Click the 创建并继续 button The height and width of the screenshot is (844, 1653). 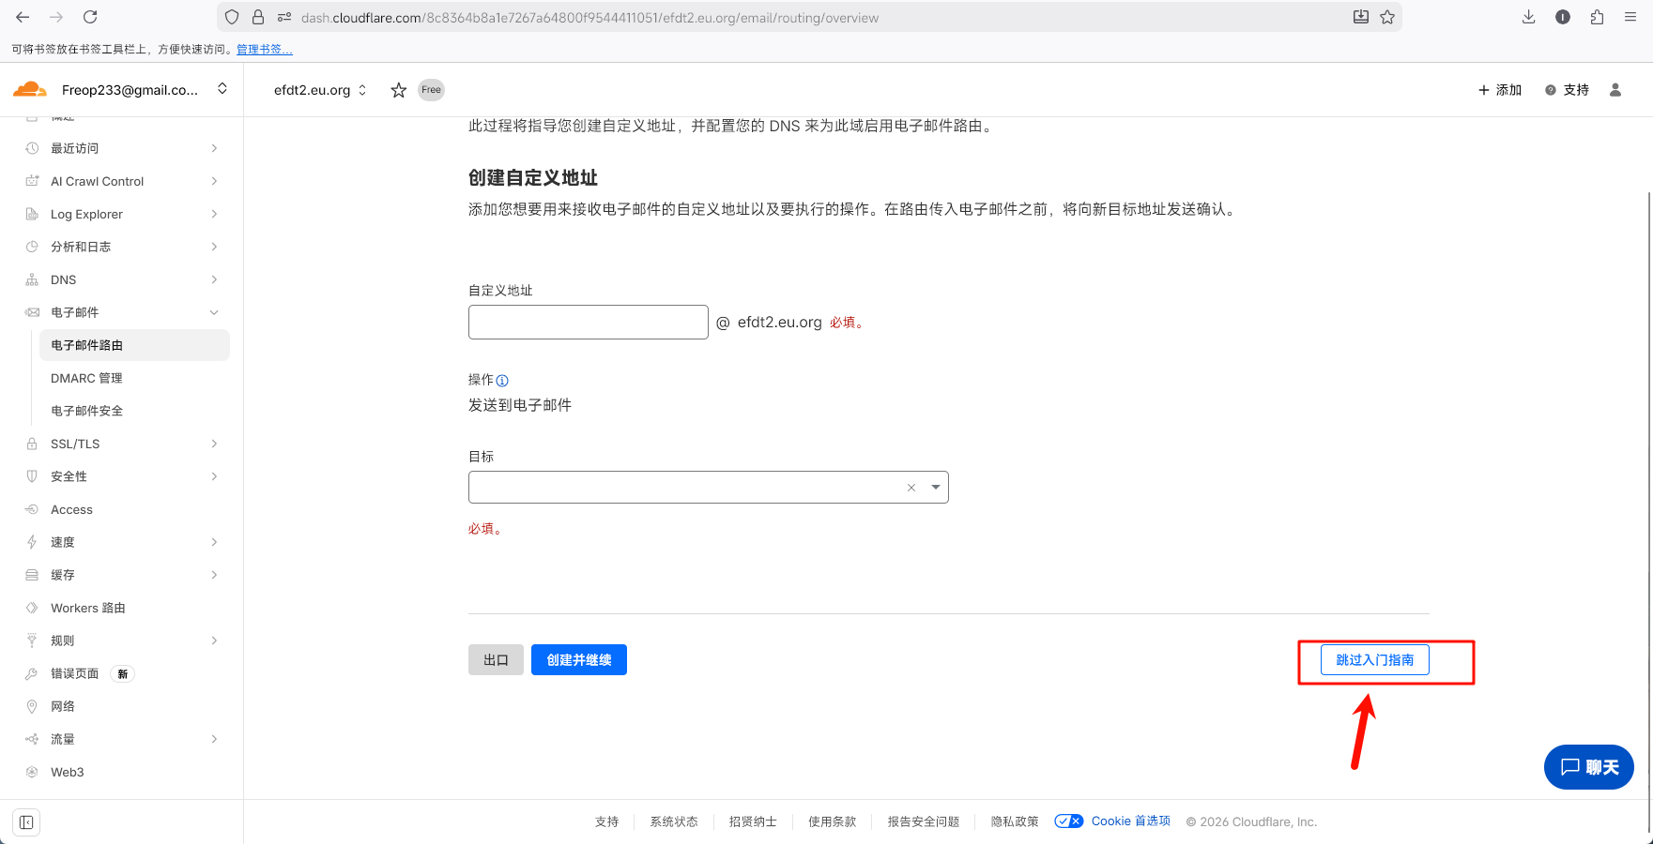[578, 660]
